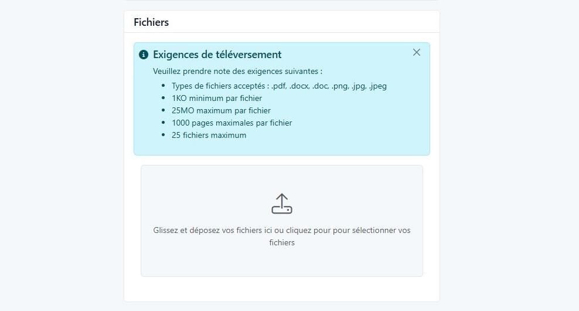Click the 1000 pages maximales par fichier item
Screen dimensions: 579x311
231,123
